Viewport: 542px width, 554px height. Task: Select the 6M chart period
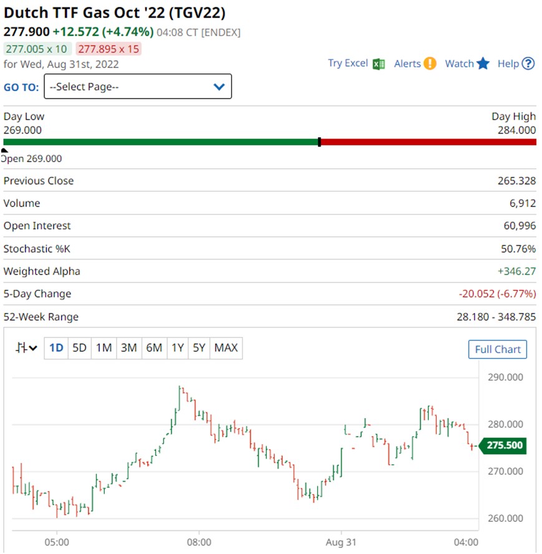[x=153, y=348]
